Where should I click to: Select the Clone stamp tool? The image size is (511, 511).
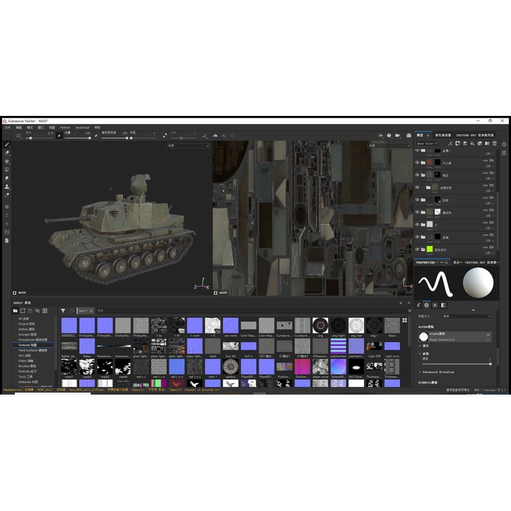7,187
